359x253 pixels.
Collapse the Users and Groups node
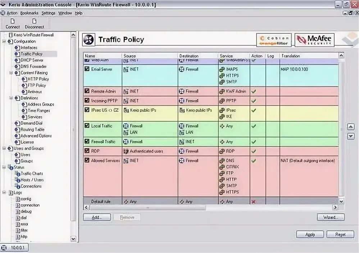4,148
